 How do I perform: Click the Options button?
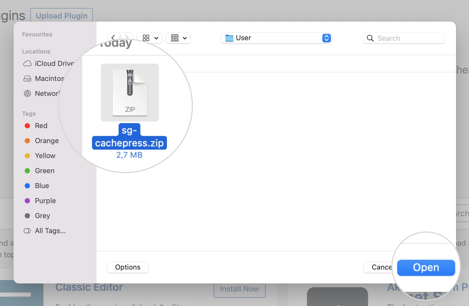pos(128,267)
